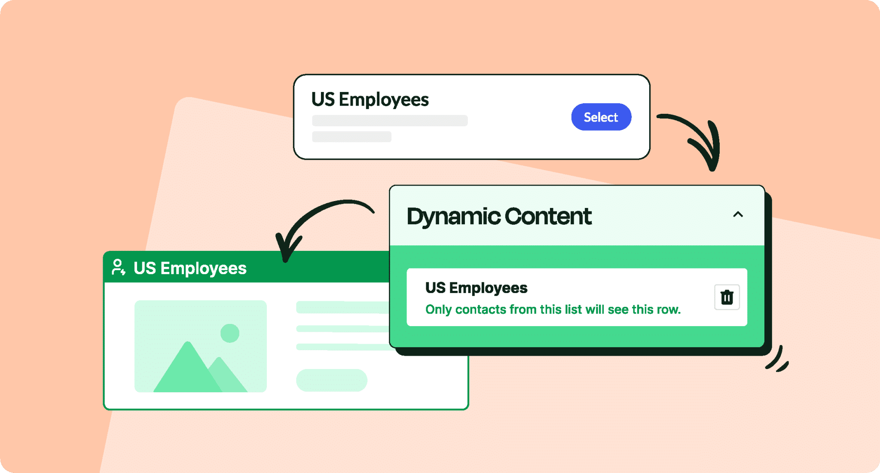Click the blue Select button

coord(601,117)
